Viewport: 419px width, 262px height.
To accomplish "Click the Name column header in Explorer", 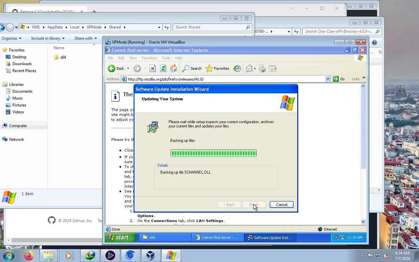I will [x=59, y=48].
